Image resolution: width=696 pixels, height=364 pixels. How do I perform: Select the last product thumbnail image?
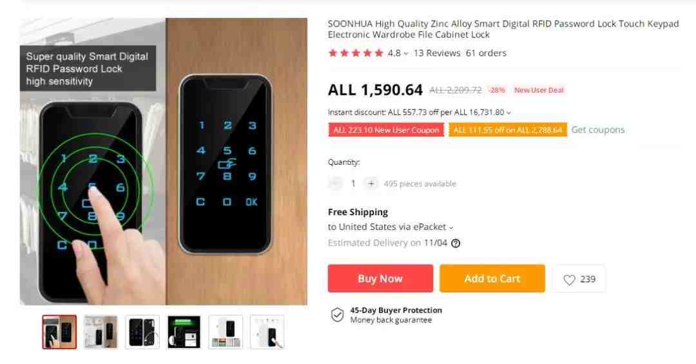tap(267, 332)
